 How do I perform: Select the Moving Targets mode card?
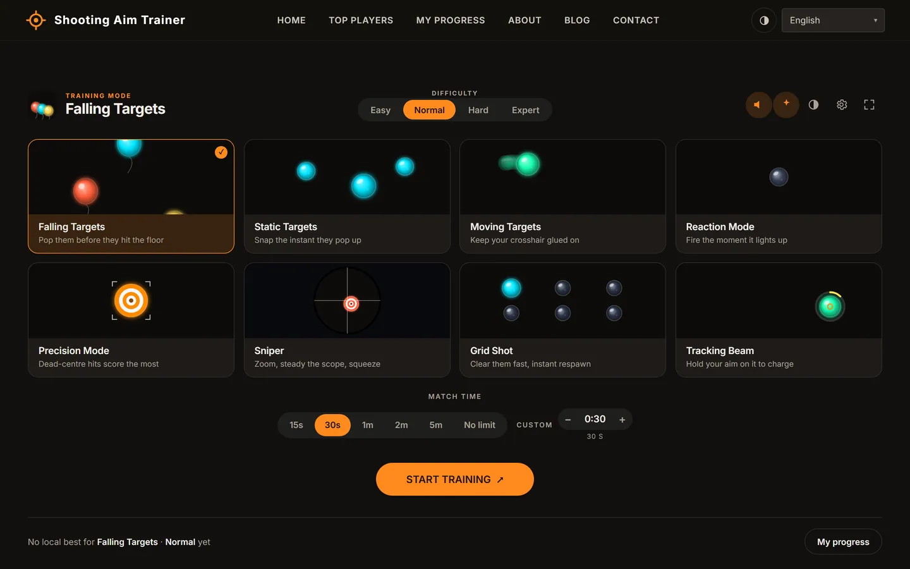pyautogui.click(x=562, y=197)
